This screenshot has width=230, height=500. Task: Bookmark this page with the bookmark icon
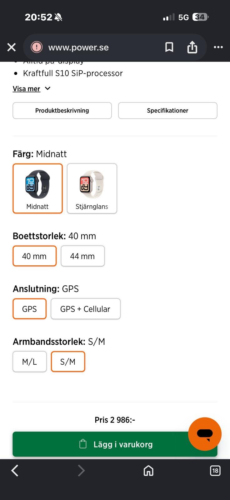coord(169,47)
